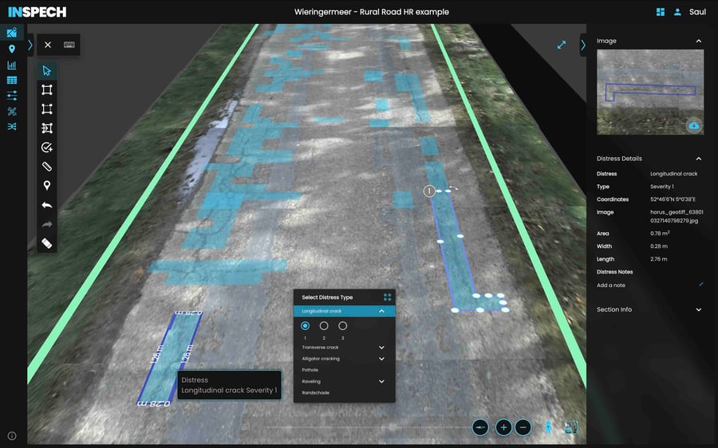Select severity 2 radio button
Viewport: 718px width, 448px height.
[324, 326]
